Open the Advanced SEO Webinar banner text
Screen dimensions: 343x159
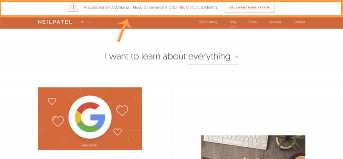pyautogui.click(x=150, y=7)
